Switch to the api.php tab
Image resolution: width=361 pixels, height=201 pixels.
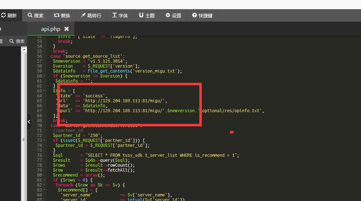[x=50, y=29]
